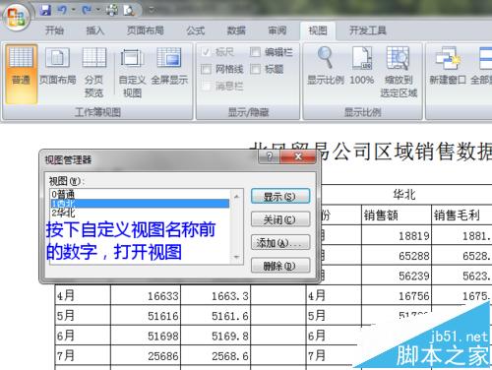This screenshot has width=492, height=370.
Task: Click cell with value 16633
Action: pos(146,296)
